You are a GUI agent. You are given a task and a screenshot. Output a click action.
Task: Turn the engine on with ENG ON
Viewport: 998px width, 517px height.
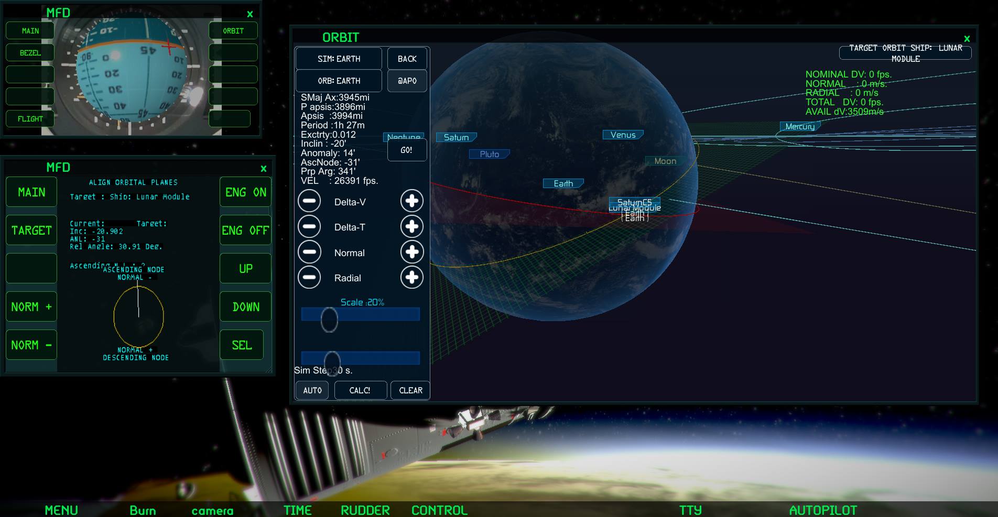click(x=245, y=192)
